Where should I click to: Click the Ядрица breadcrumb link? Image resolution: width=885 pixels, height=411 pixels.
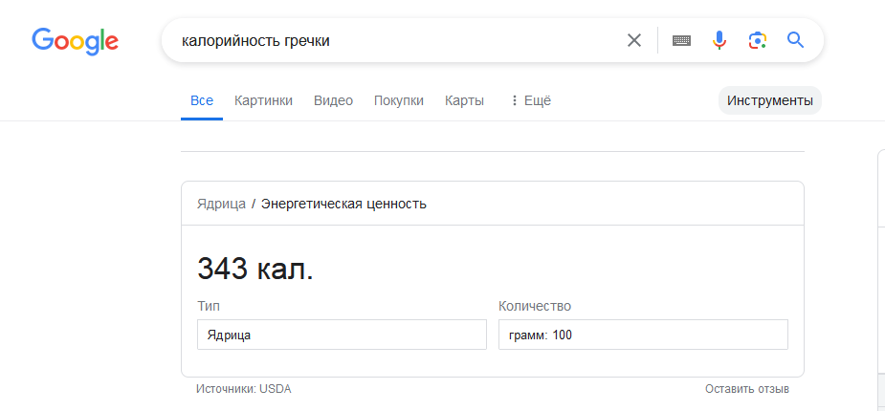coord(221,204)
